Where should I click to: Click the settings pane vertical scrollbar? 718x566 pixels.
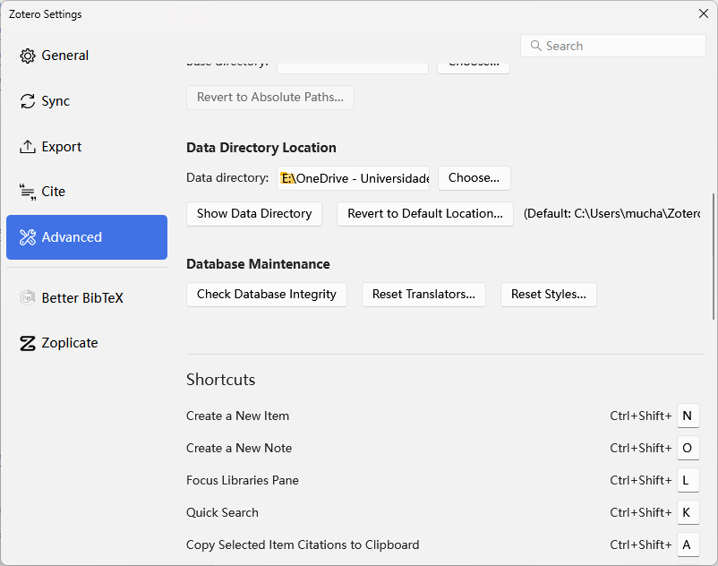pyautogui.click(x=714, y=255)
